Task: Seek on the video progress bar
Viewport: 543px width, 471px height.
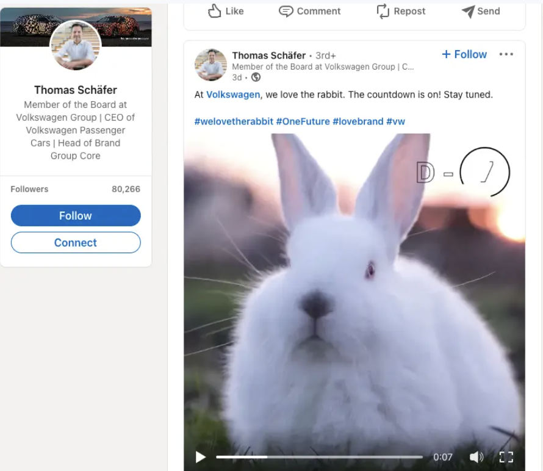Action: (318, 457)
